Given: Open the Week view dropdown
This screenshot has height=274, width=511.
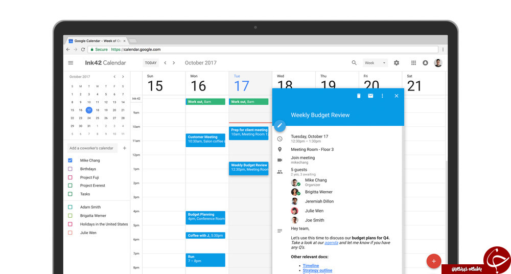Looking at the screenshot, I should [375, 63].
